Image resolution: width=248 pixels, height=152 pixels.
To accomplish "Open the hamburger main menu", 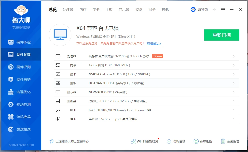I will click(223, 10).
